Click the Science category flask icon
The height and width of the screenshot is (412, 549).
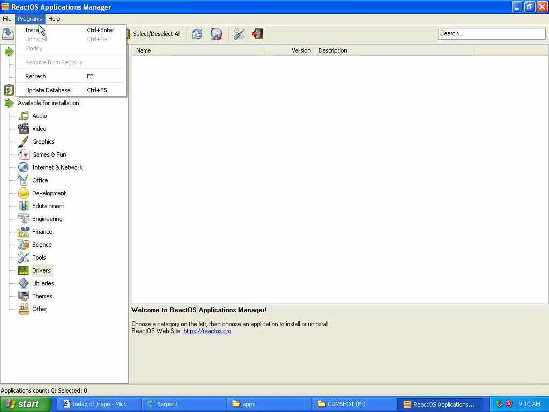24,245
